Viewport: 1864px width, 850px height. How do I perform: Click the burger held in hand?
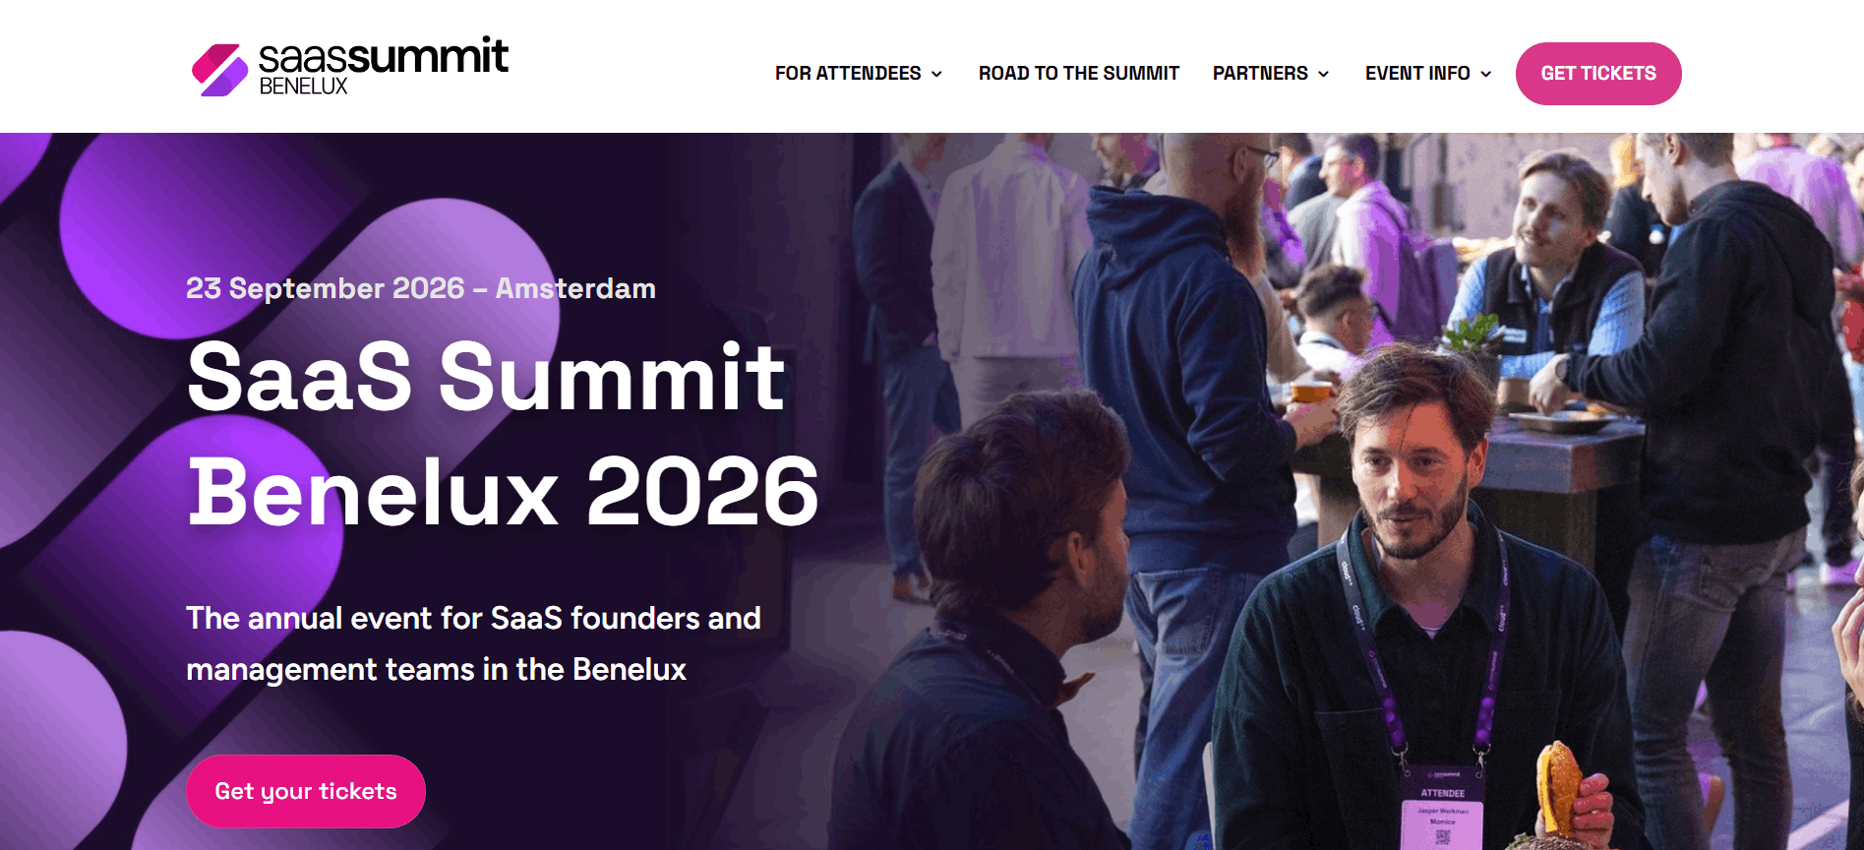[1559, 787]
